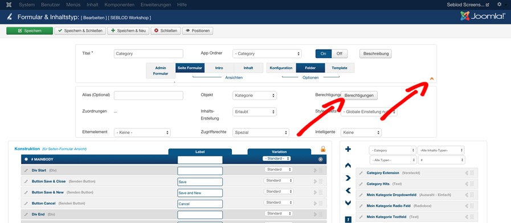The height and width of the screenshot is (223, 511).
Task: Click the Beschreibung button
Action: click(376, 53)
